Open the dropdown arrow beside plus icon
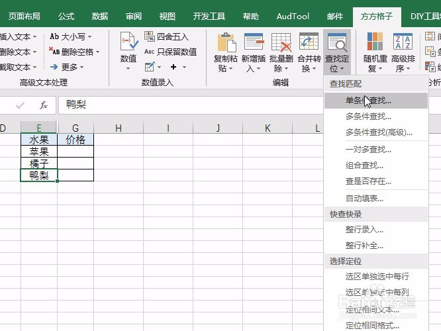 click(185, 68)
